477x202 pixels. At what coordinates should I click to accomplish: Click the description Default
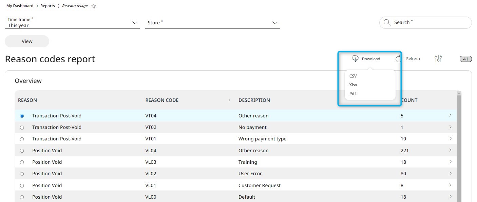tap(247, 197)
